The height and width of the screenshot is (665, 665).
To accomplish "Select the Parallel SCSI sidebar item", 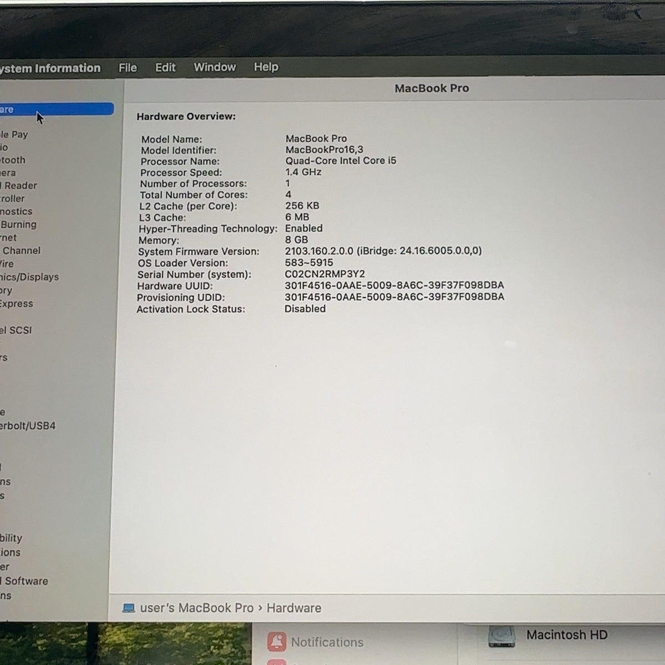I will [16, 330].
